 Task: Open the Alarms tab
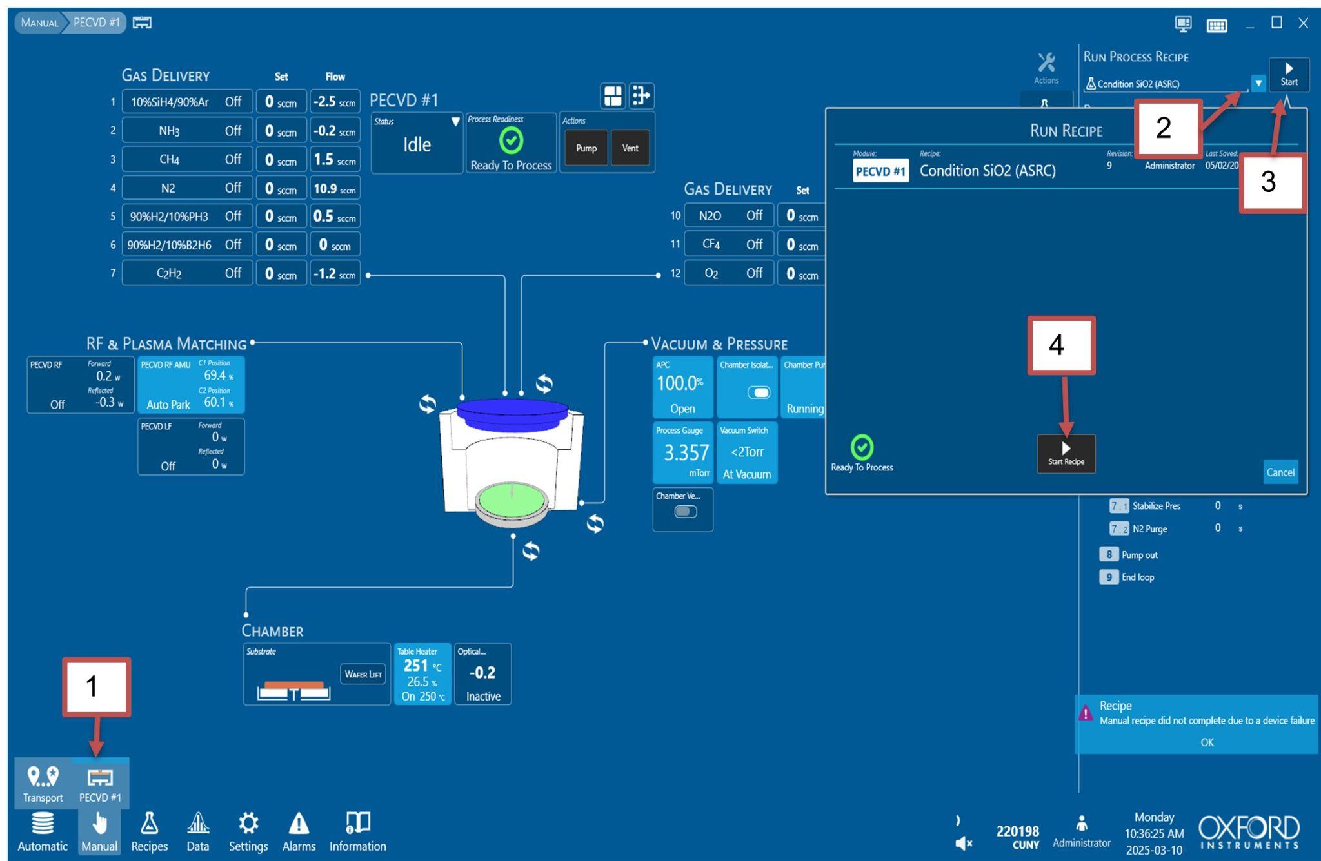pos(299,832)
